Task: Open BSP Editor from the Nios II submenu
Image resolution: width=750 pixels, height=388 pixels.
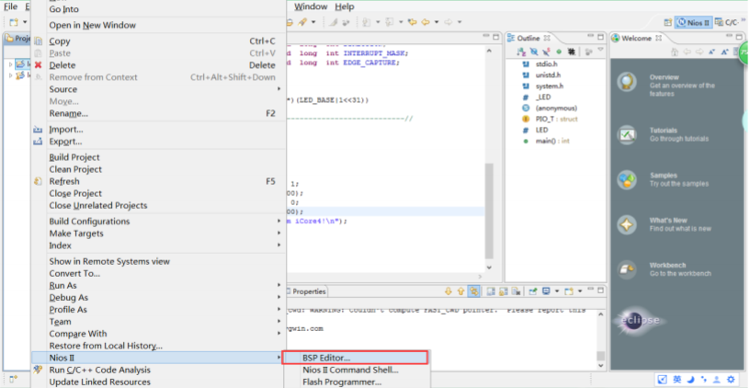Action: pyautogui.click(x=327, y=357)
